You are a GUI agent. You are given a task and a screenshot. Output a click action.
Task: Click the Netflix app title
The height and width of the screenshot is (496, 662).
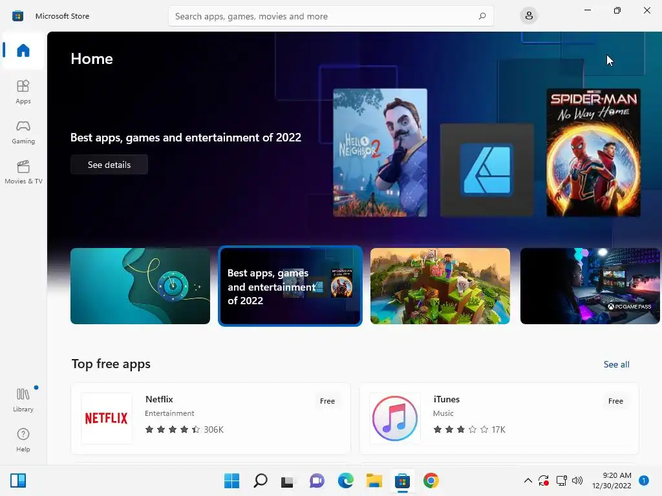[159, 399]
